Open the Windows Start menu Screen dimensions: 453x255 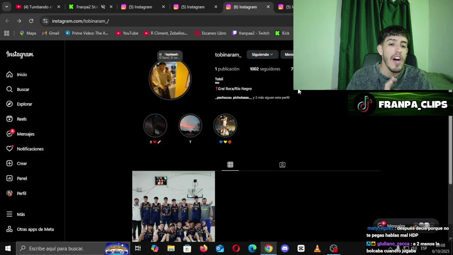click(x=8, y=249)
